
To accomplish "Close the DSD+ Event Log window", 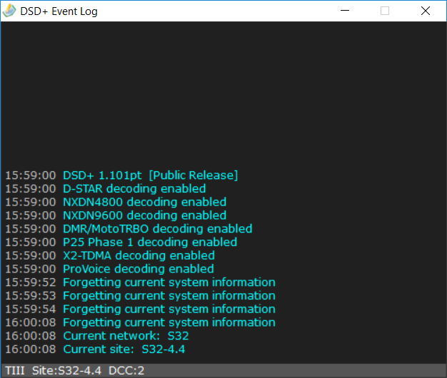I will click(426, 11).
